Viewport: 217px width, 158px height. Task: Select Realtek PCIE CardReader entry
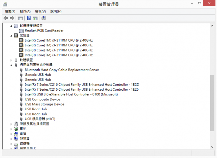[x=44, y=30]
